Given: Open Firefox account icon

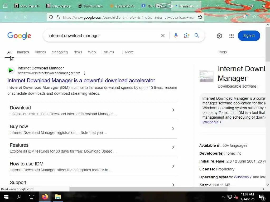Looking at the screenshot, I should [245, 17].
